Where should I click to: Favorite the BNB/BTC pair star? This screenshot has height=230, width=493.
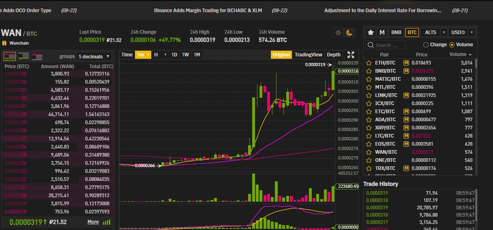(369, 71)
